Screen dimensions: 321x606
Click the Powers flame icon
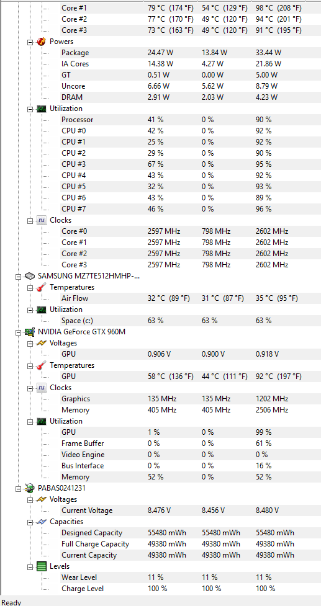pos(41,42)
